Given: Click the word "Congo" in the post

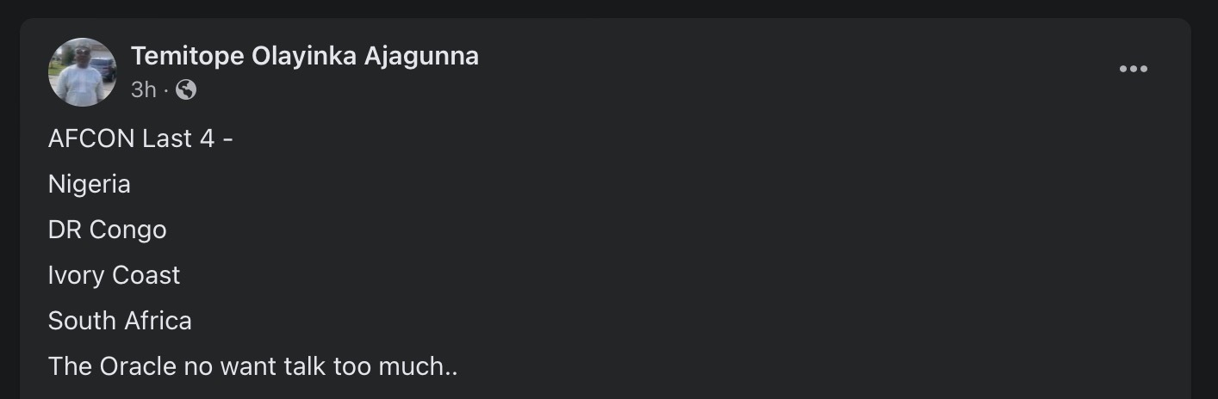Looking at the screenshot, I should (x=127, y=230).
